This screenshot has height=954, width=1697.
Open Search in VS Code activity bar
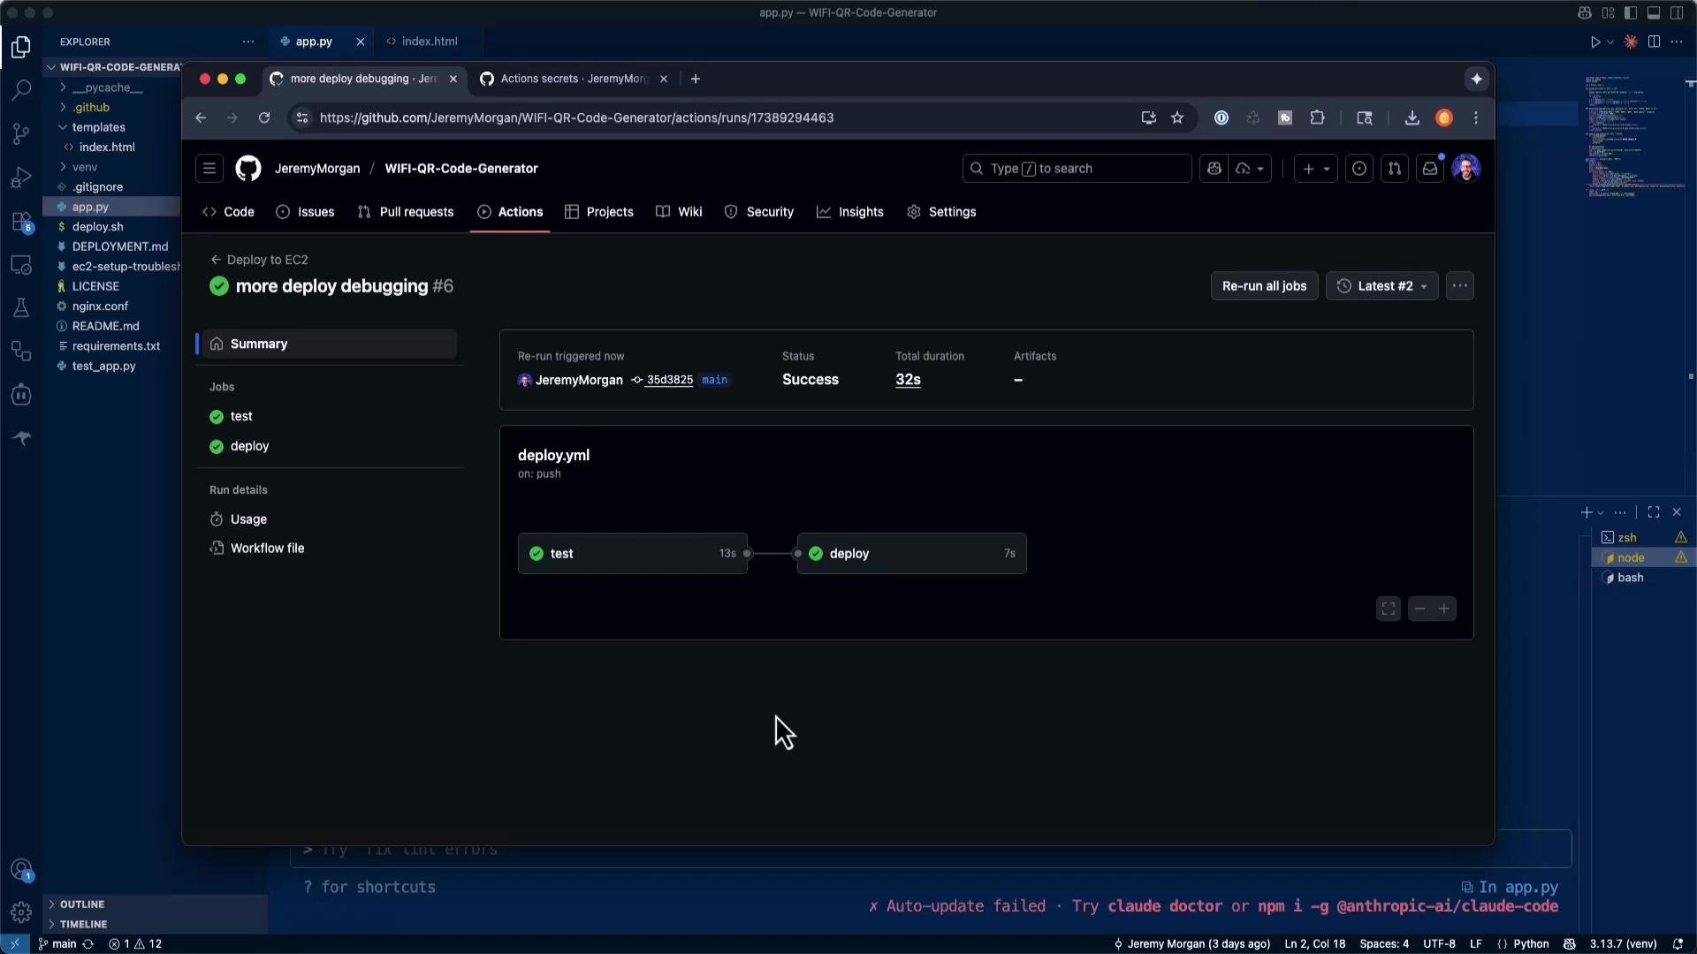point(21,90)
